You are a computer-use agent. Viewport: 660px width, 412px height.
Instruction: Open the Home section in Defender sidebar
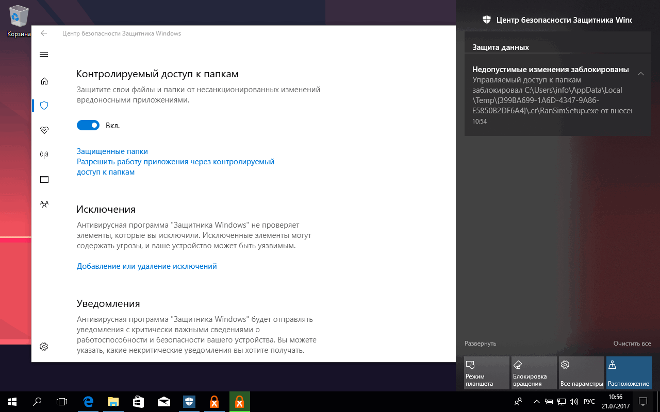coord(44,81)
